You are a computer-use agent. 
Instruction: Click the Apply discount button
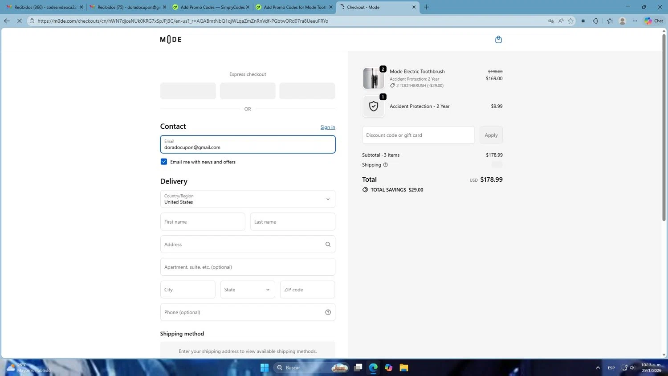(491, 135)
